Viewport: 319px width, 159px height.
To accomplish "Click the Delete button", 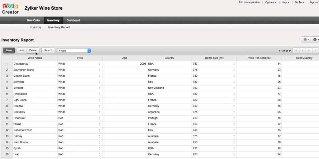I will click(33, 50).
